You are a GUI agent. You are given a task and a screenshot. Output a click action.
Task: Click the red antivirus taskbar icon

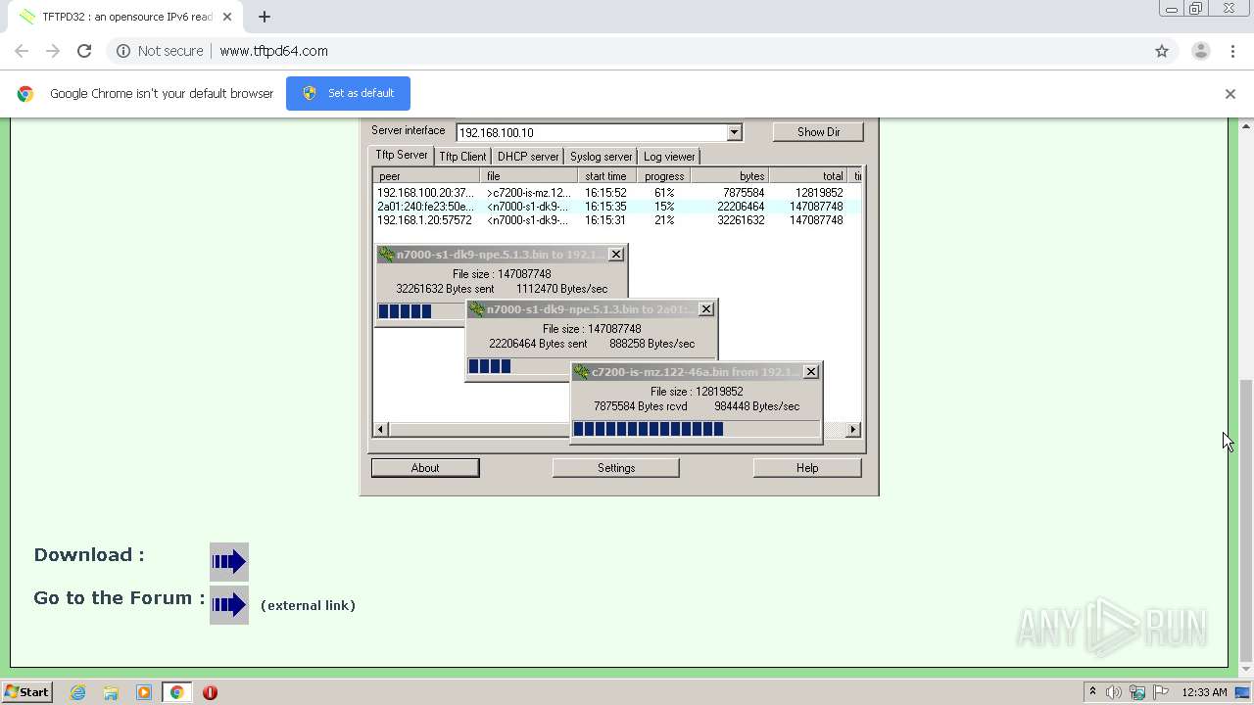pos(210,692)
